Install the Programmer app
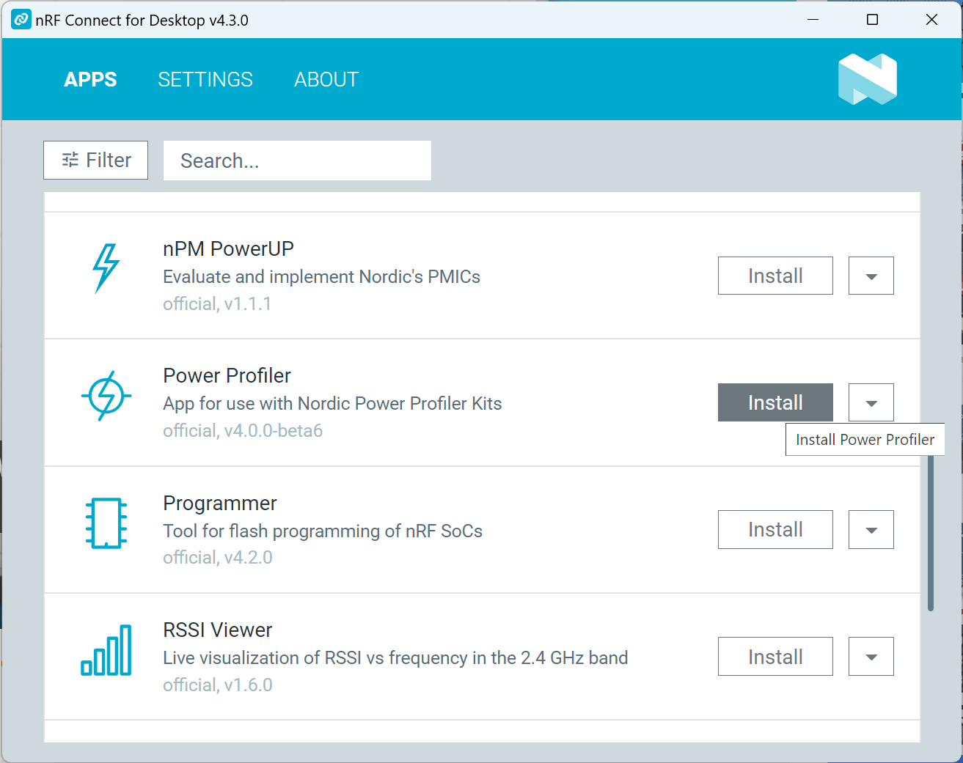963x763 pixels. 775,529
